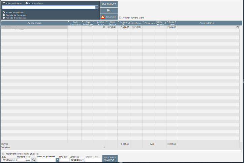Click the N° pièce input field

tap(64, 160)
